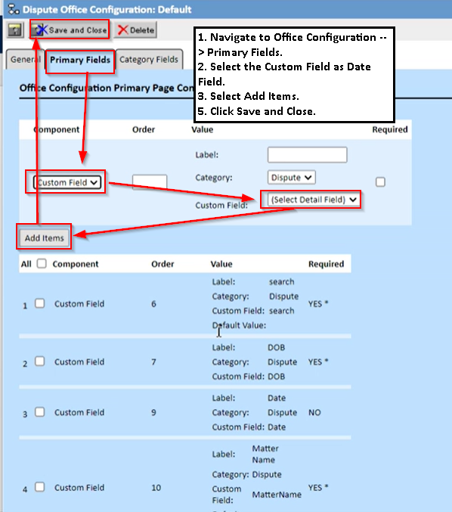Click the Order input field
This screenshot has width=452, height=512.
pos(150,182)
